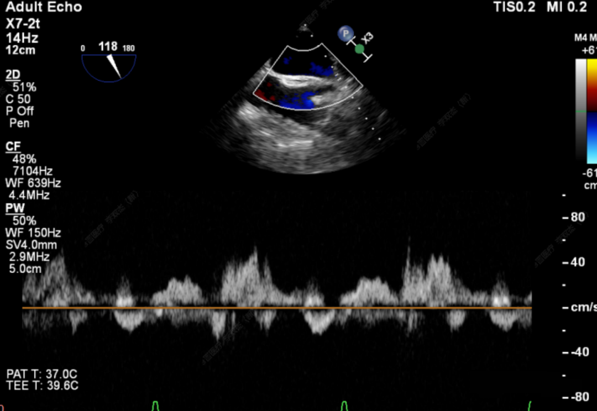Select the CF color flow heading
The height and width of the screenshot is (411, 597).
pos(12,146)
